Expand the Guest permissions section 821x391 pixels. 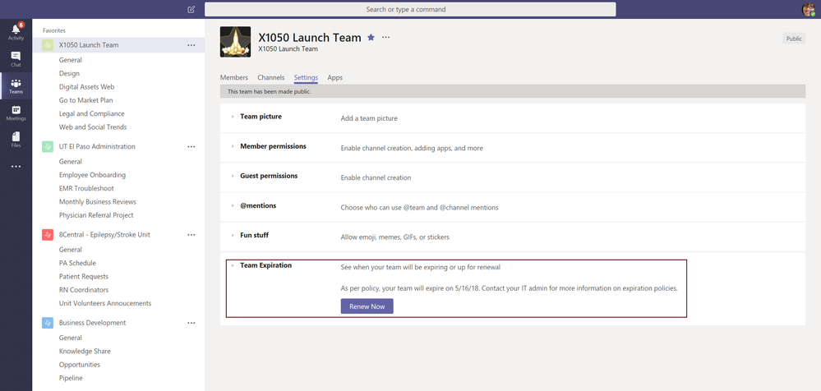click(x=233, y=176)
